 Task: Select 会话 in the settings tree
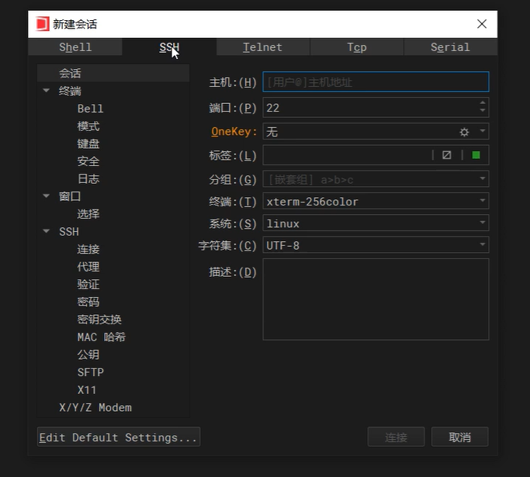113,73
